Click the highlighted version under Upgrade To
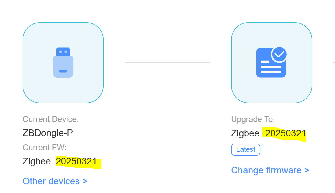 [285, 133]
